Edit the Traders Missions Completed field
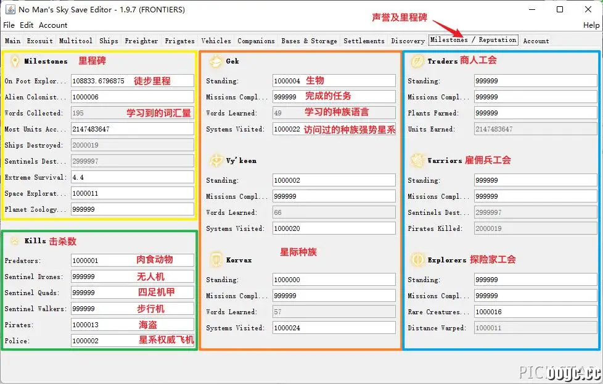This screenshot has width=603, height=384. point(535,97)
